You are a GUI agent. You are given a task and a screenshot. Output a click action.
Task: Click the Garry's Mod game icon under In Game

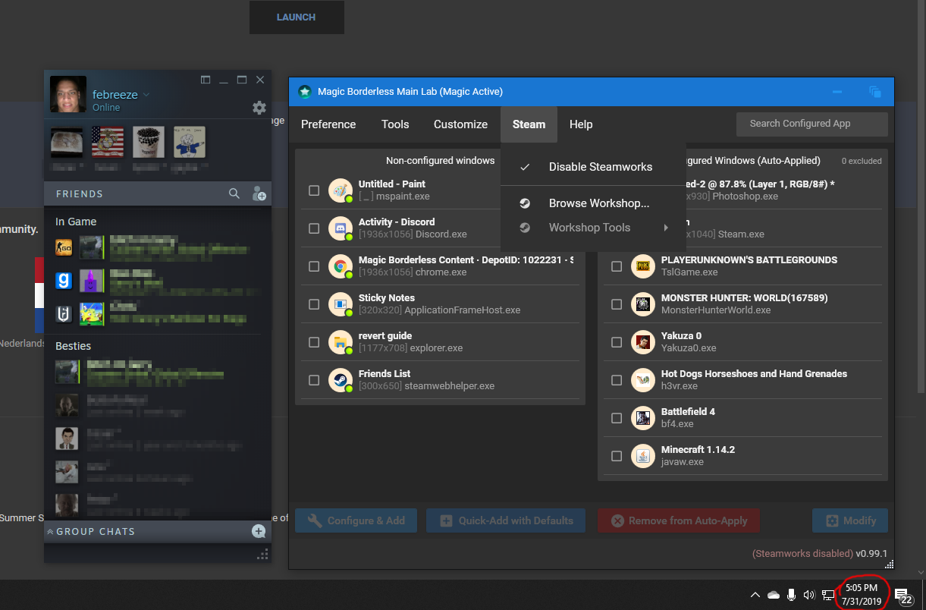coord(64,281)
